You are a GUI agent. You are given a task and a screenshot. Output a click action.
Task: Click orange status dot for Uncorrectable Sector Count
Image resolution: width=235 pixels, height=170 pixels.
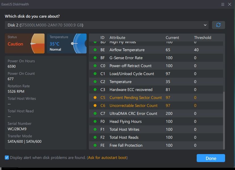pyautogui.click(x=95, y=105)
